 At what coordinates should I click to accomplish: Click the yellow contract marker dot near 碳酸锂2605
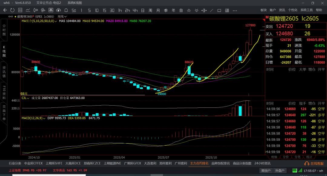tap(15, 16)
